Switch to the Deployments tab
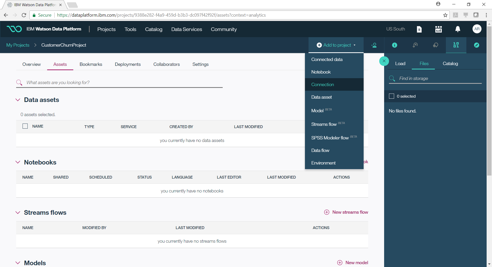The width and height of the screenshot is (492, 267). click(x=128, y=64)
